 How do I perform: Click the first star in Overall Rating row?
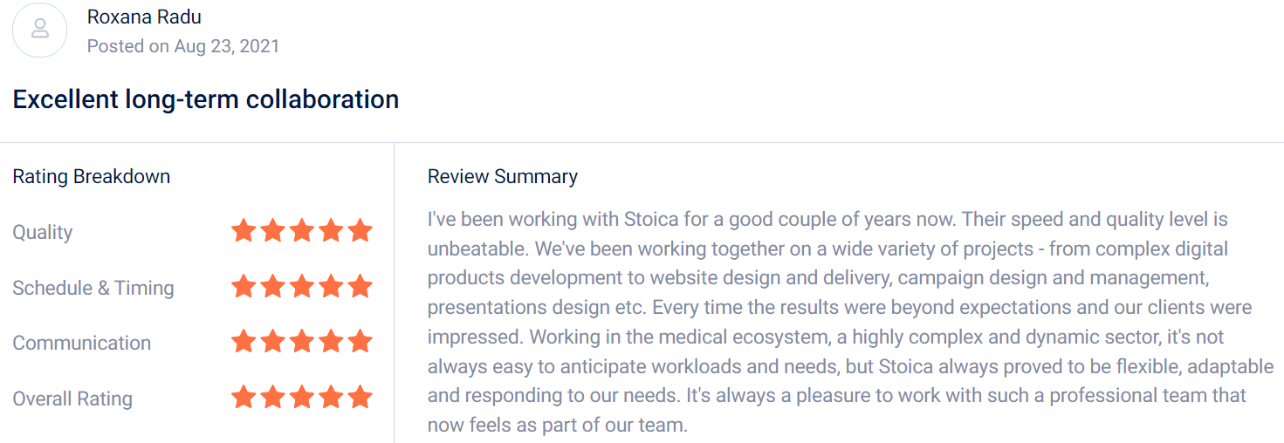click(244, 398)
